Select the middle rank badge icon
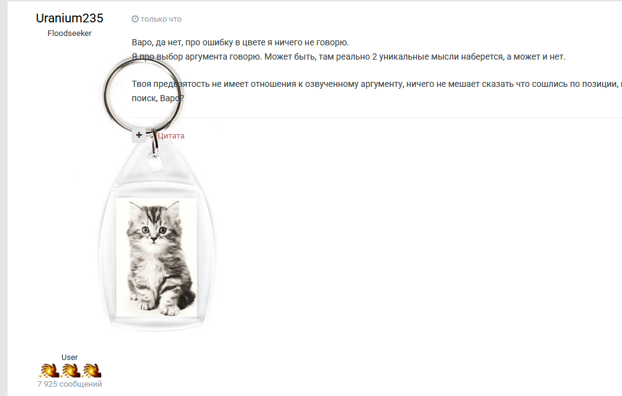This screenshot has height=396, width=622. [70, 370]
